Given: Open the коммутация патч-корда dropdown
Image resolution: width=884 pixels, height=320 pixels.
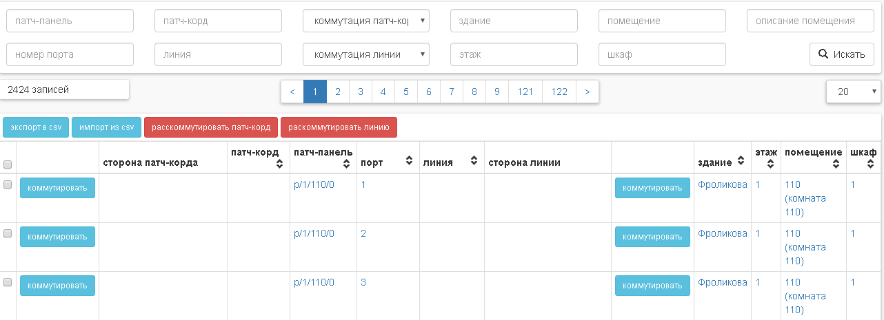Looking at the screenshot, I should click(x=366, y=21).
